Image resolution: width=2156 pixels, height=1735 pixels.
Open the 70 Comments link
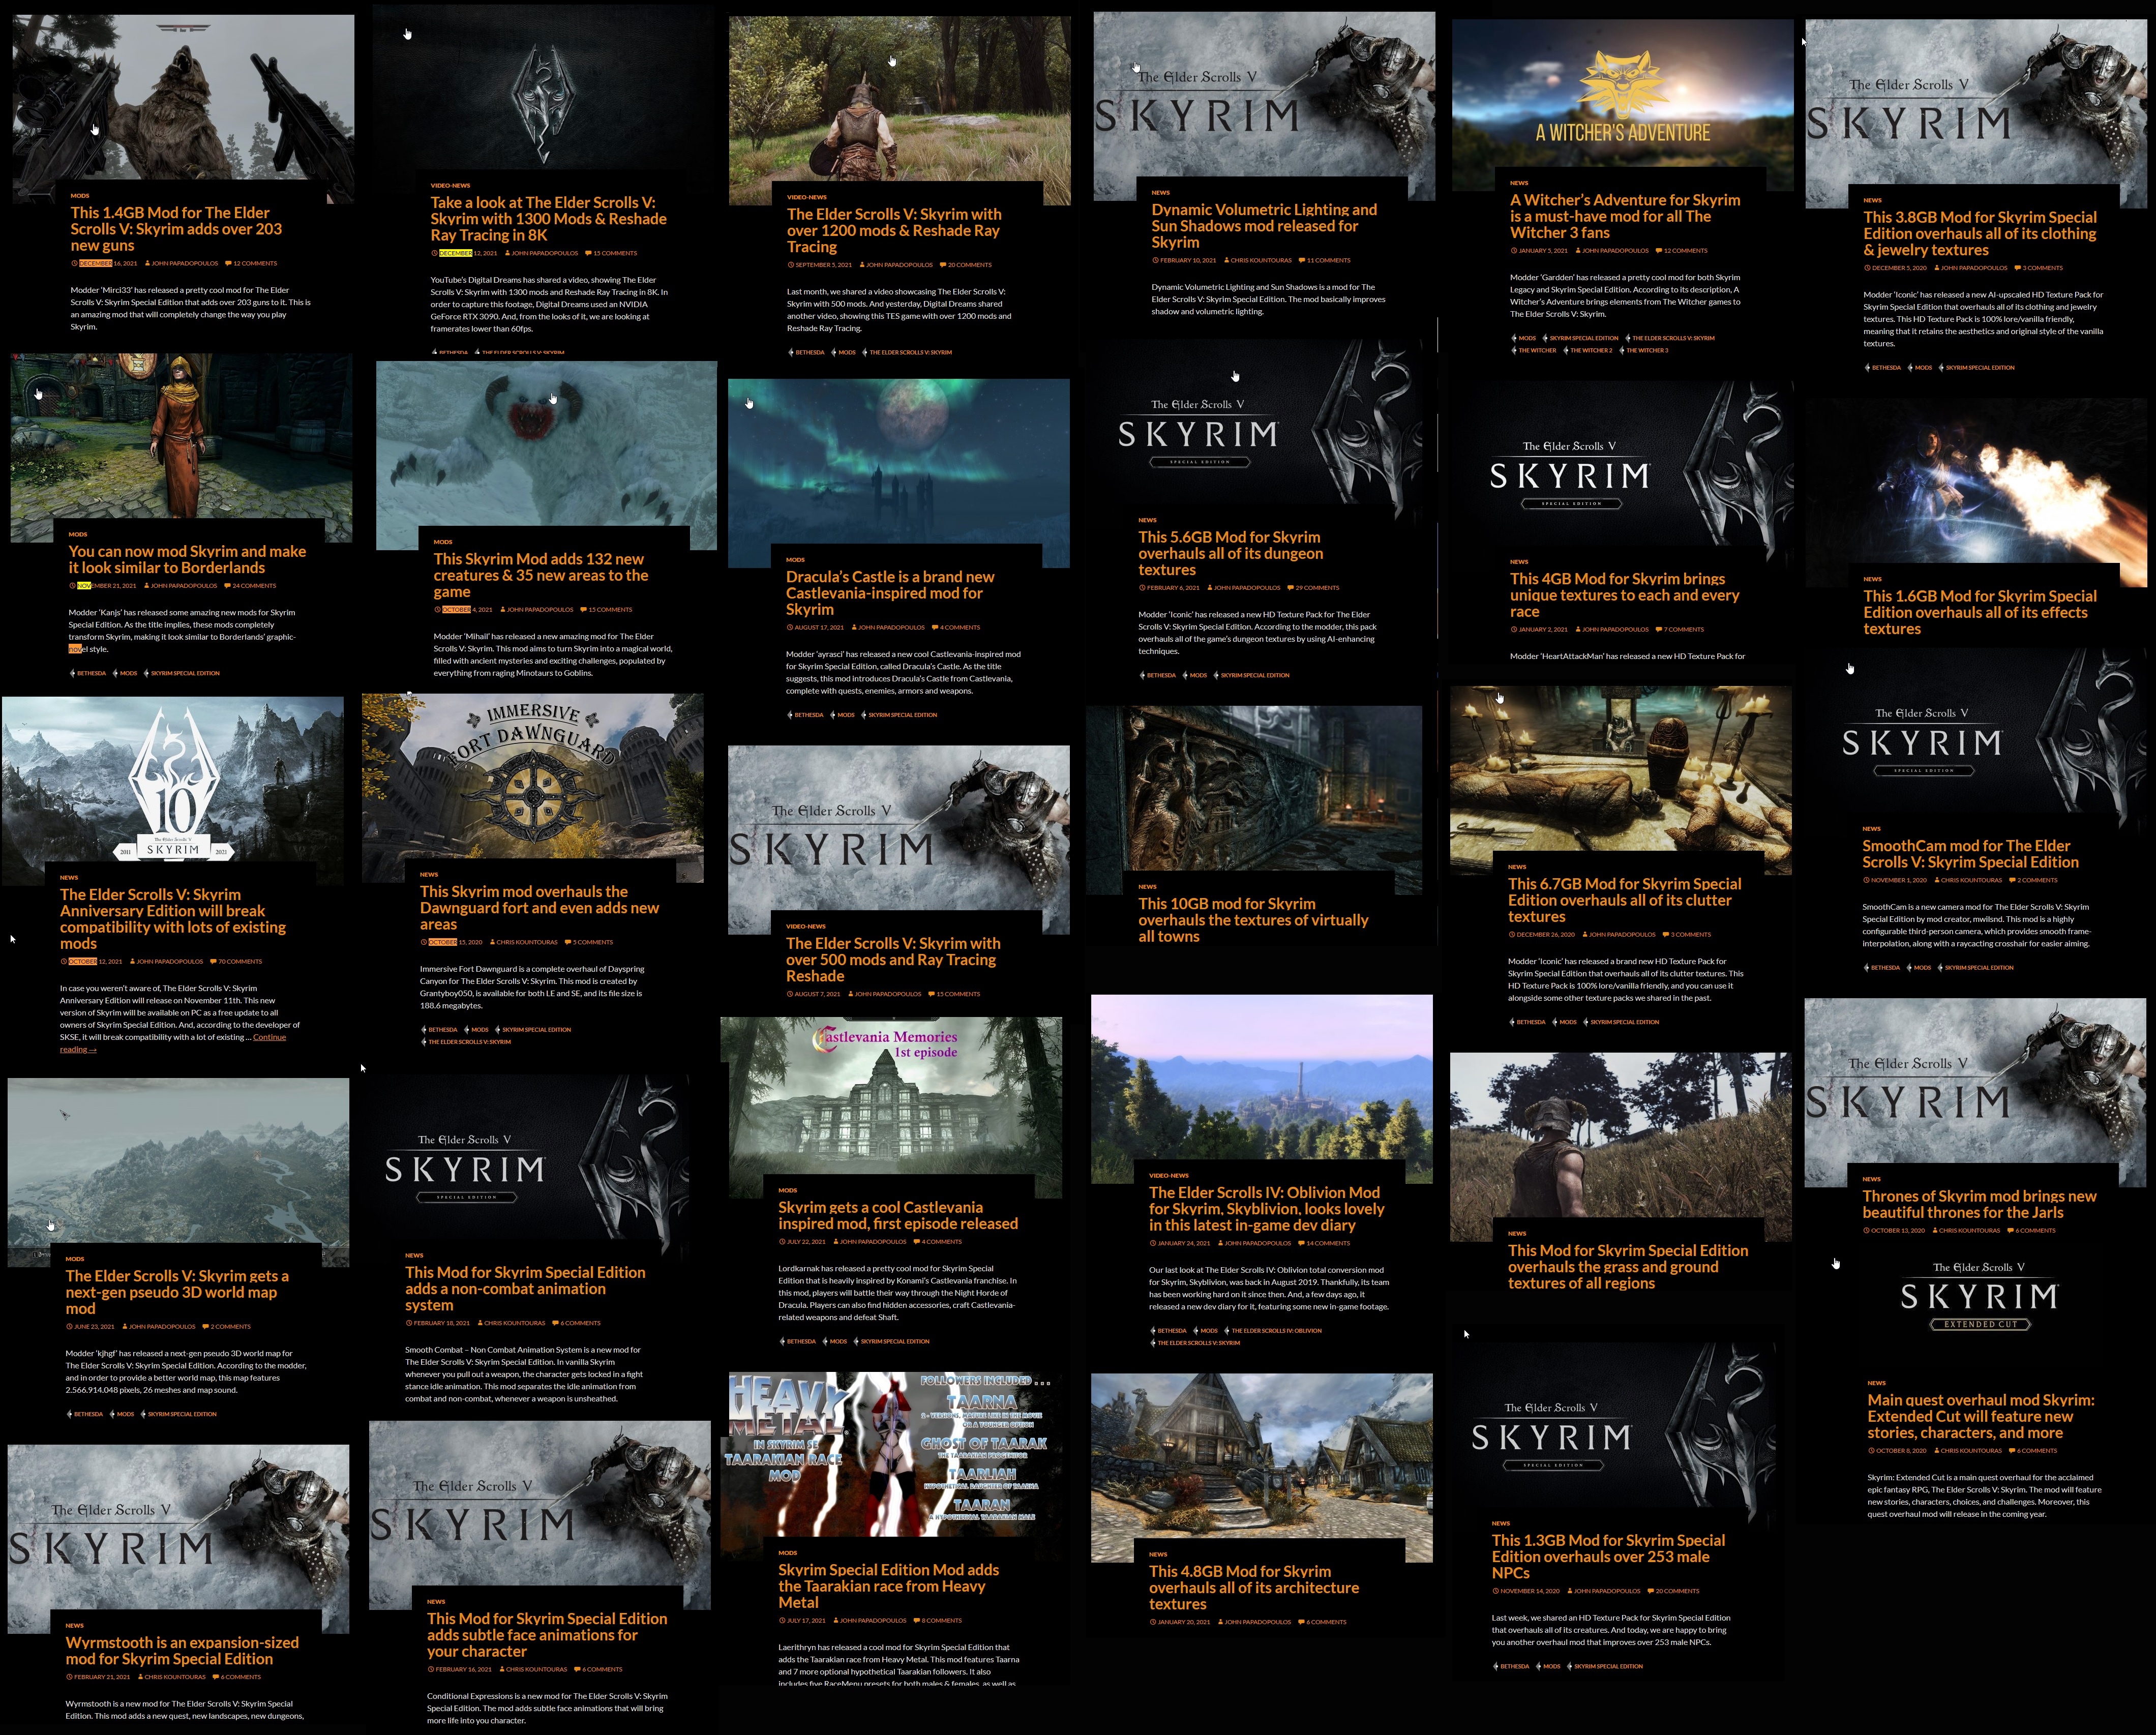tap(237, 962)
